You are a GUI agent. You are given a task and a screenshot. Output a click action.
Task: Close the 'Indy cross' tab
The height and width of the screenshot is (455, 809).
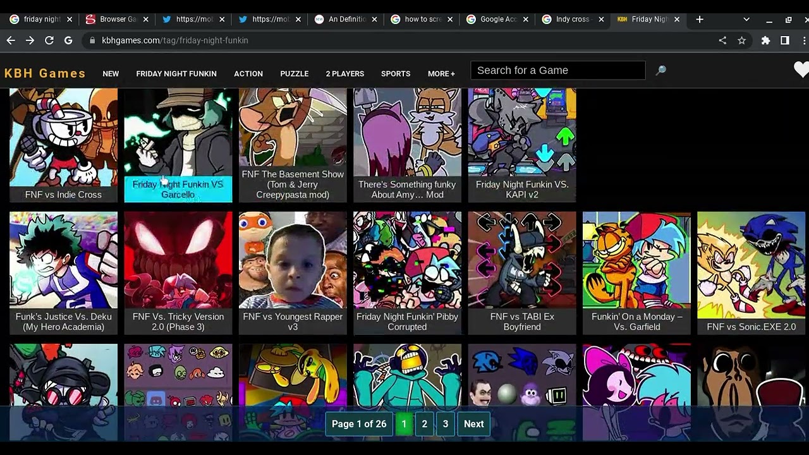pos(602,19)
